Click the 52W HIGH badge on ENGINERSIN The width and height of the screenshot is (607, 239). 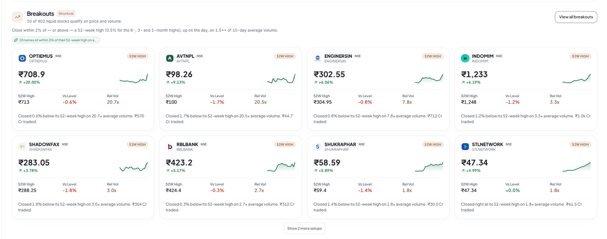click(x=433, y=56)
